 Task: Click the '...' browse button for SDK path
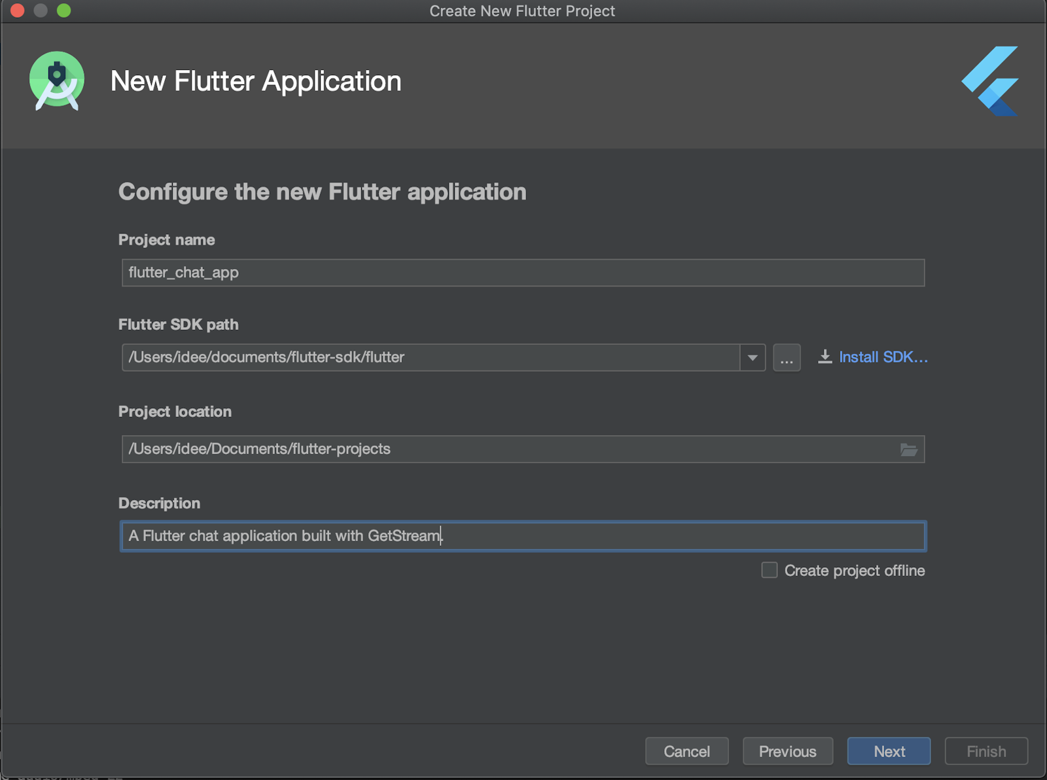(x=787, y=357)
